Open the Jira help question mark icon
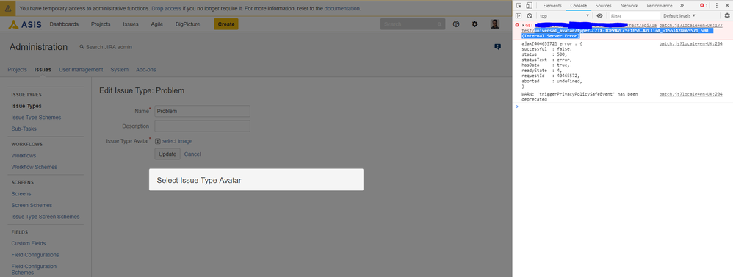This screenshot has height=277, width=733. point(456,24)
